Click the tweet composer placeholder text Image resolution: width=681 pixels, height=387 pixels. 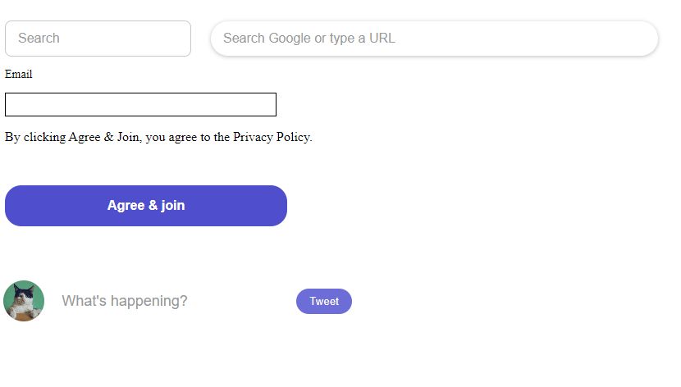pyautogui.click(x=124, y=301)
